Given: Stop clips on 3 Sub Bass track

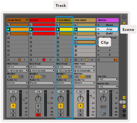Looking at the screenshot, I should (58, 60).
